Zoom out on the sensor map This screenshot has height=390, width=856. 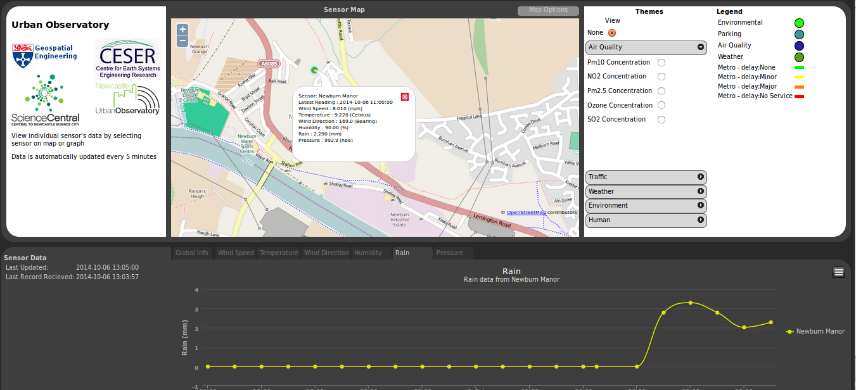coord(182,41)
